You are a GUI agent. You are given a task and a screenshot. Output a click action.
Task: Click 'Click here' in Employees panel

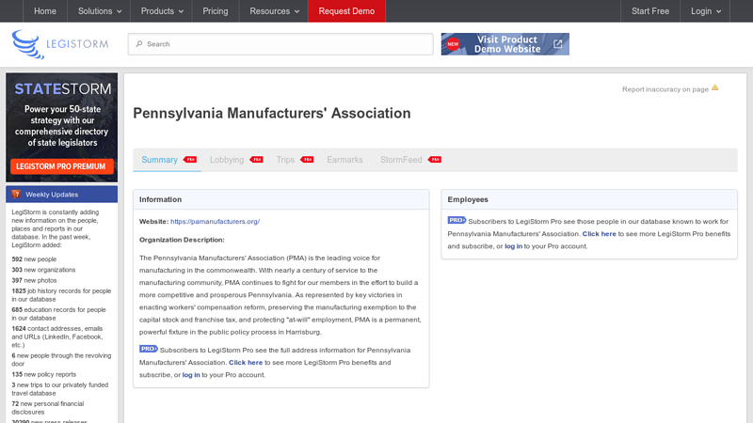point(599,234)
